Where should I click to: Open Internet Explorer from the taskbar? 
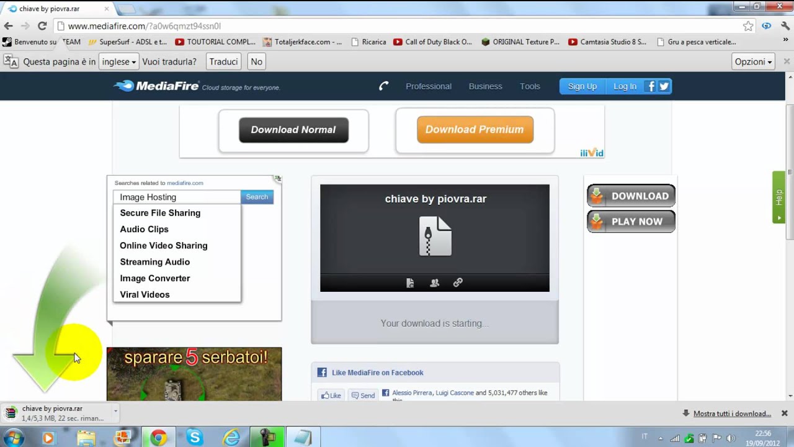(231, 438)
